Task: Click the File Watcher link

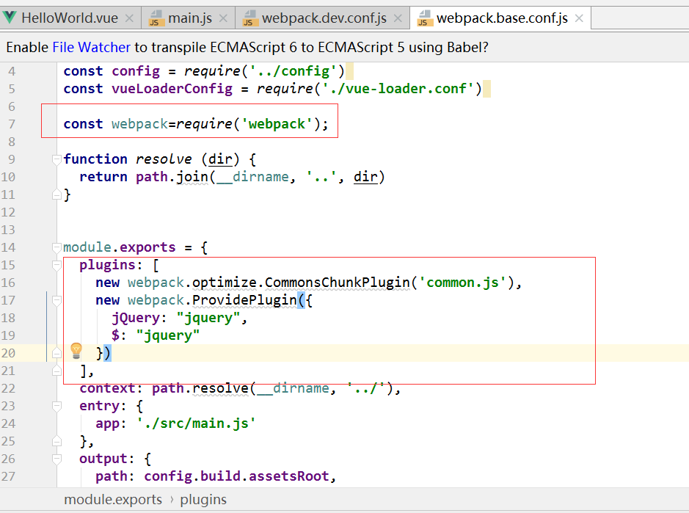Action: (x=92, y=47)
